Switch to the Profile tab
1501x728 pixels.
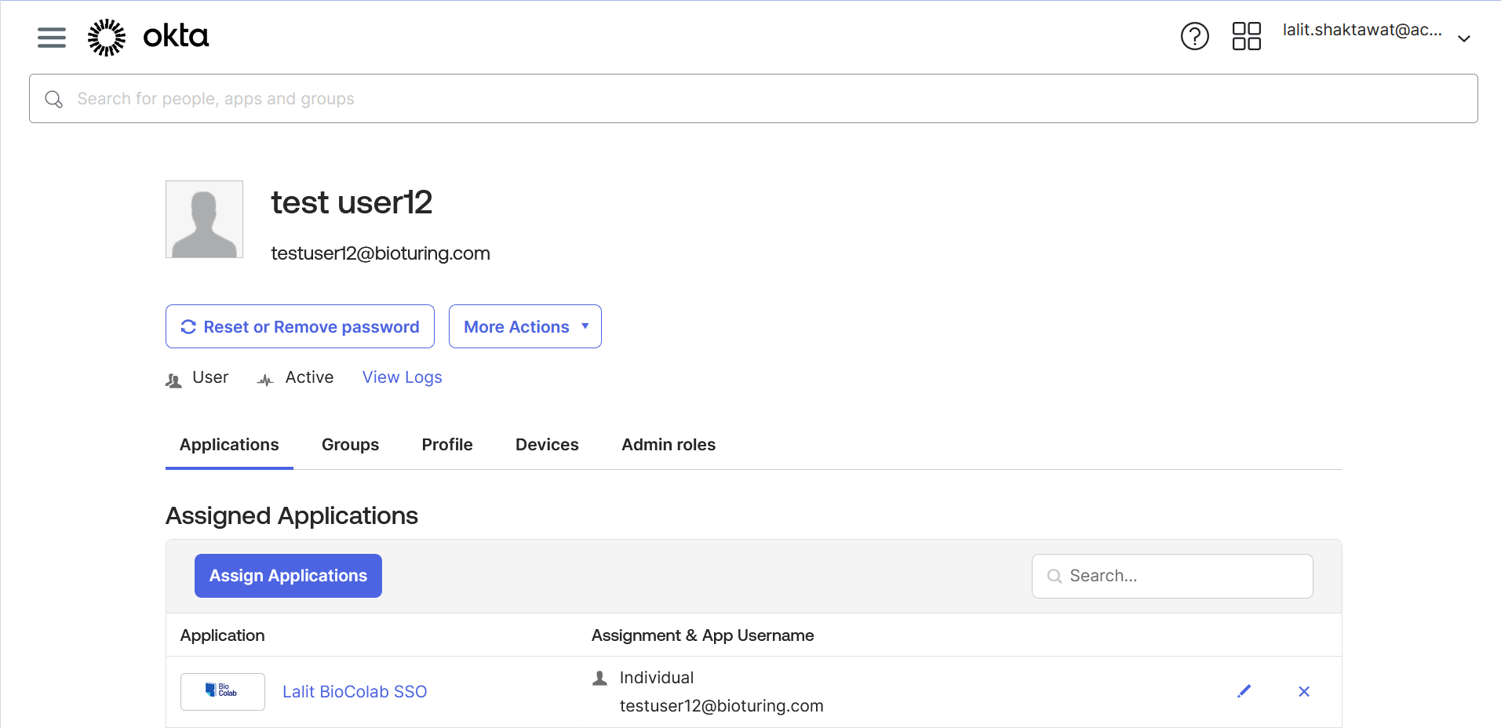447,445
